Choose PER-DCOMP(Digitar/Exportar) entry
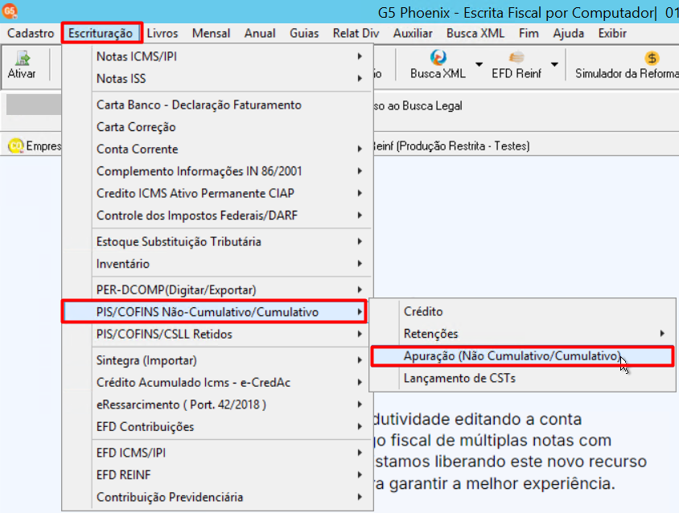The height and width of the screenshot is (513, 679). tap(218, 289)
